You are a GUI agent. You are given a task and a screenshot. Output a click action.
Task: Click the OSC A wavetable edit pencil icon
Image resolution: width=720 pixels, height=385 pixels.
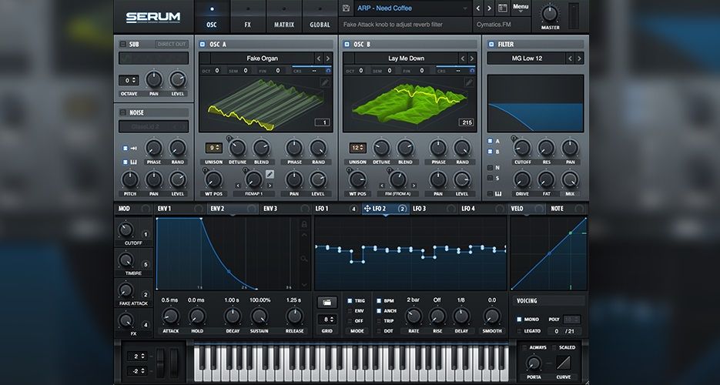pos(325,82)
